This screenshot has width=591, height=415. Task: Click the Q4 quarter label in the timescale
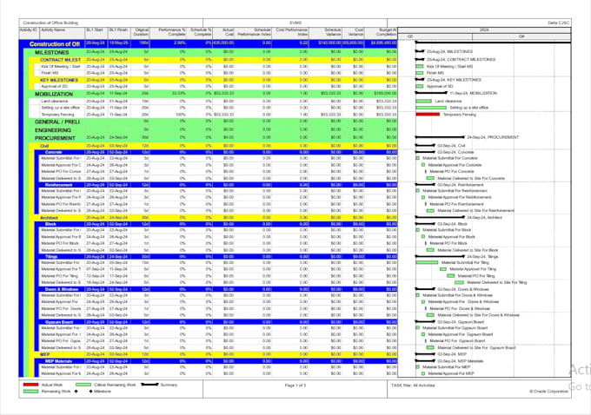(521, 36)
